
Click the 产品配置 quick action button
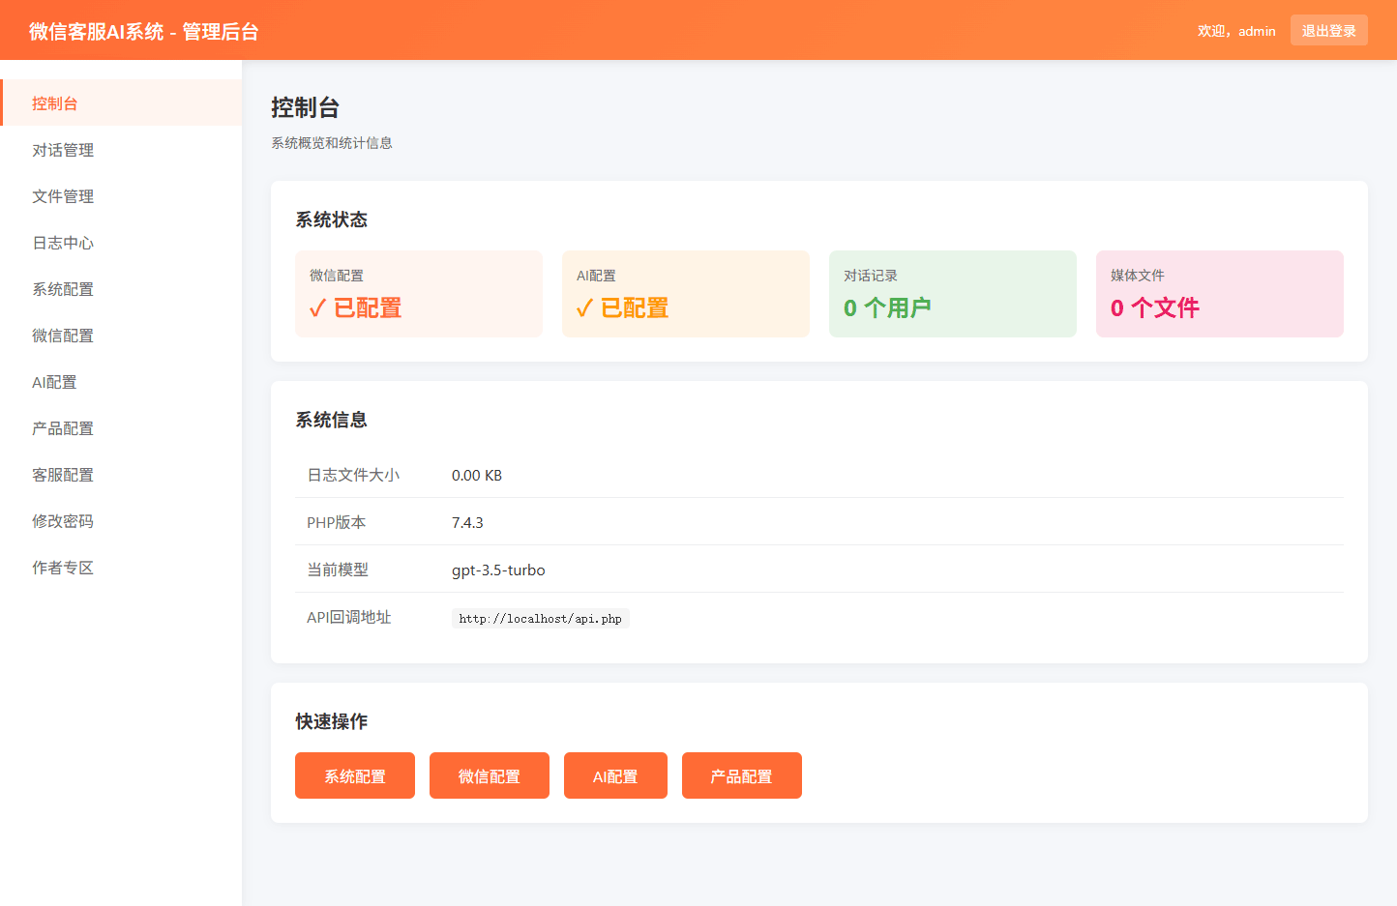click(x=741, y=774)
